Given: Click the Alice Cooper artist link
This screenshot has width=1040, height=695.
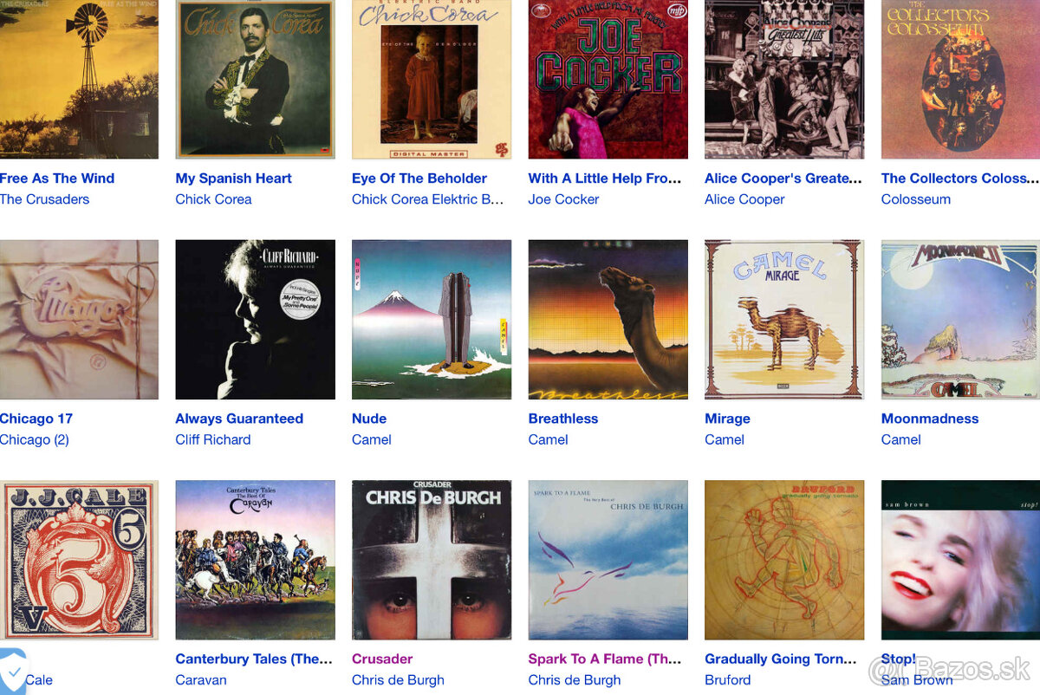Looking at the screenshot, I should click(x=744, y=199).
